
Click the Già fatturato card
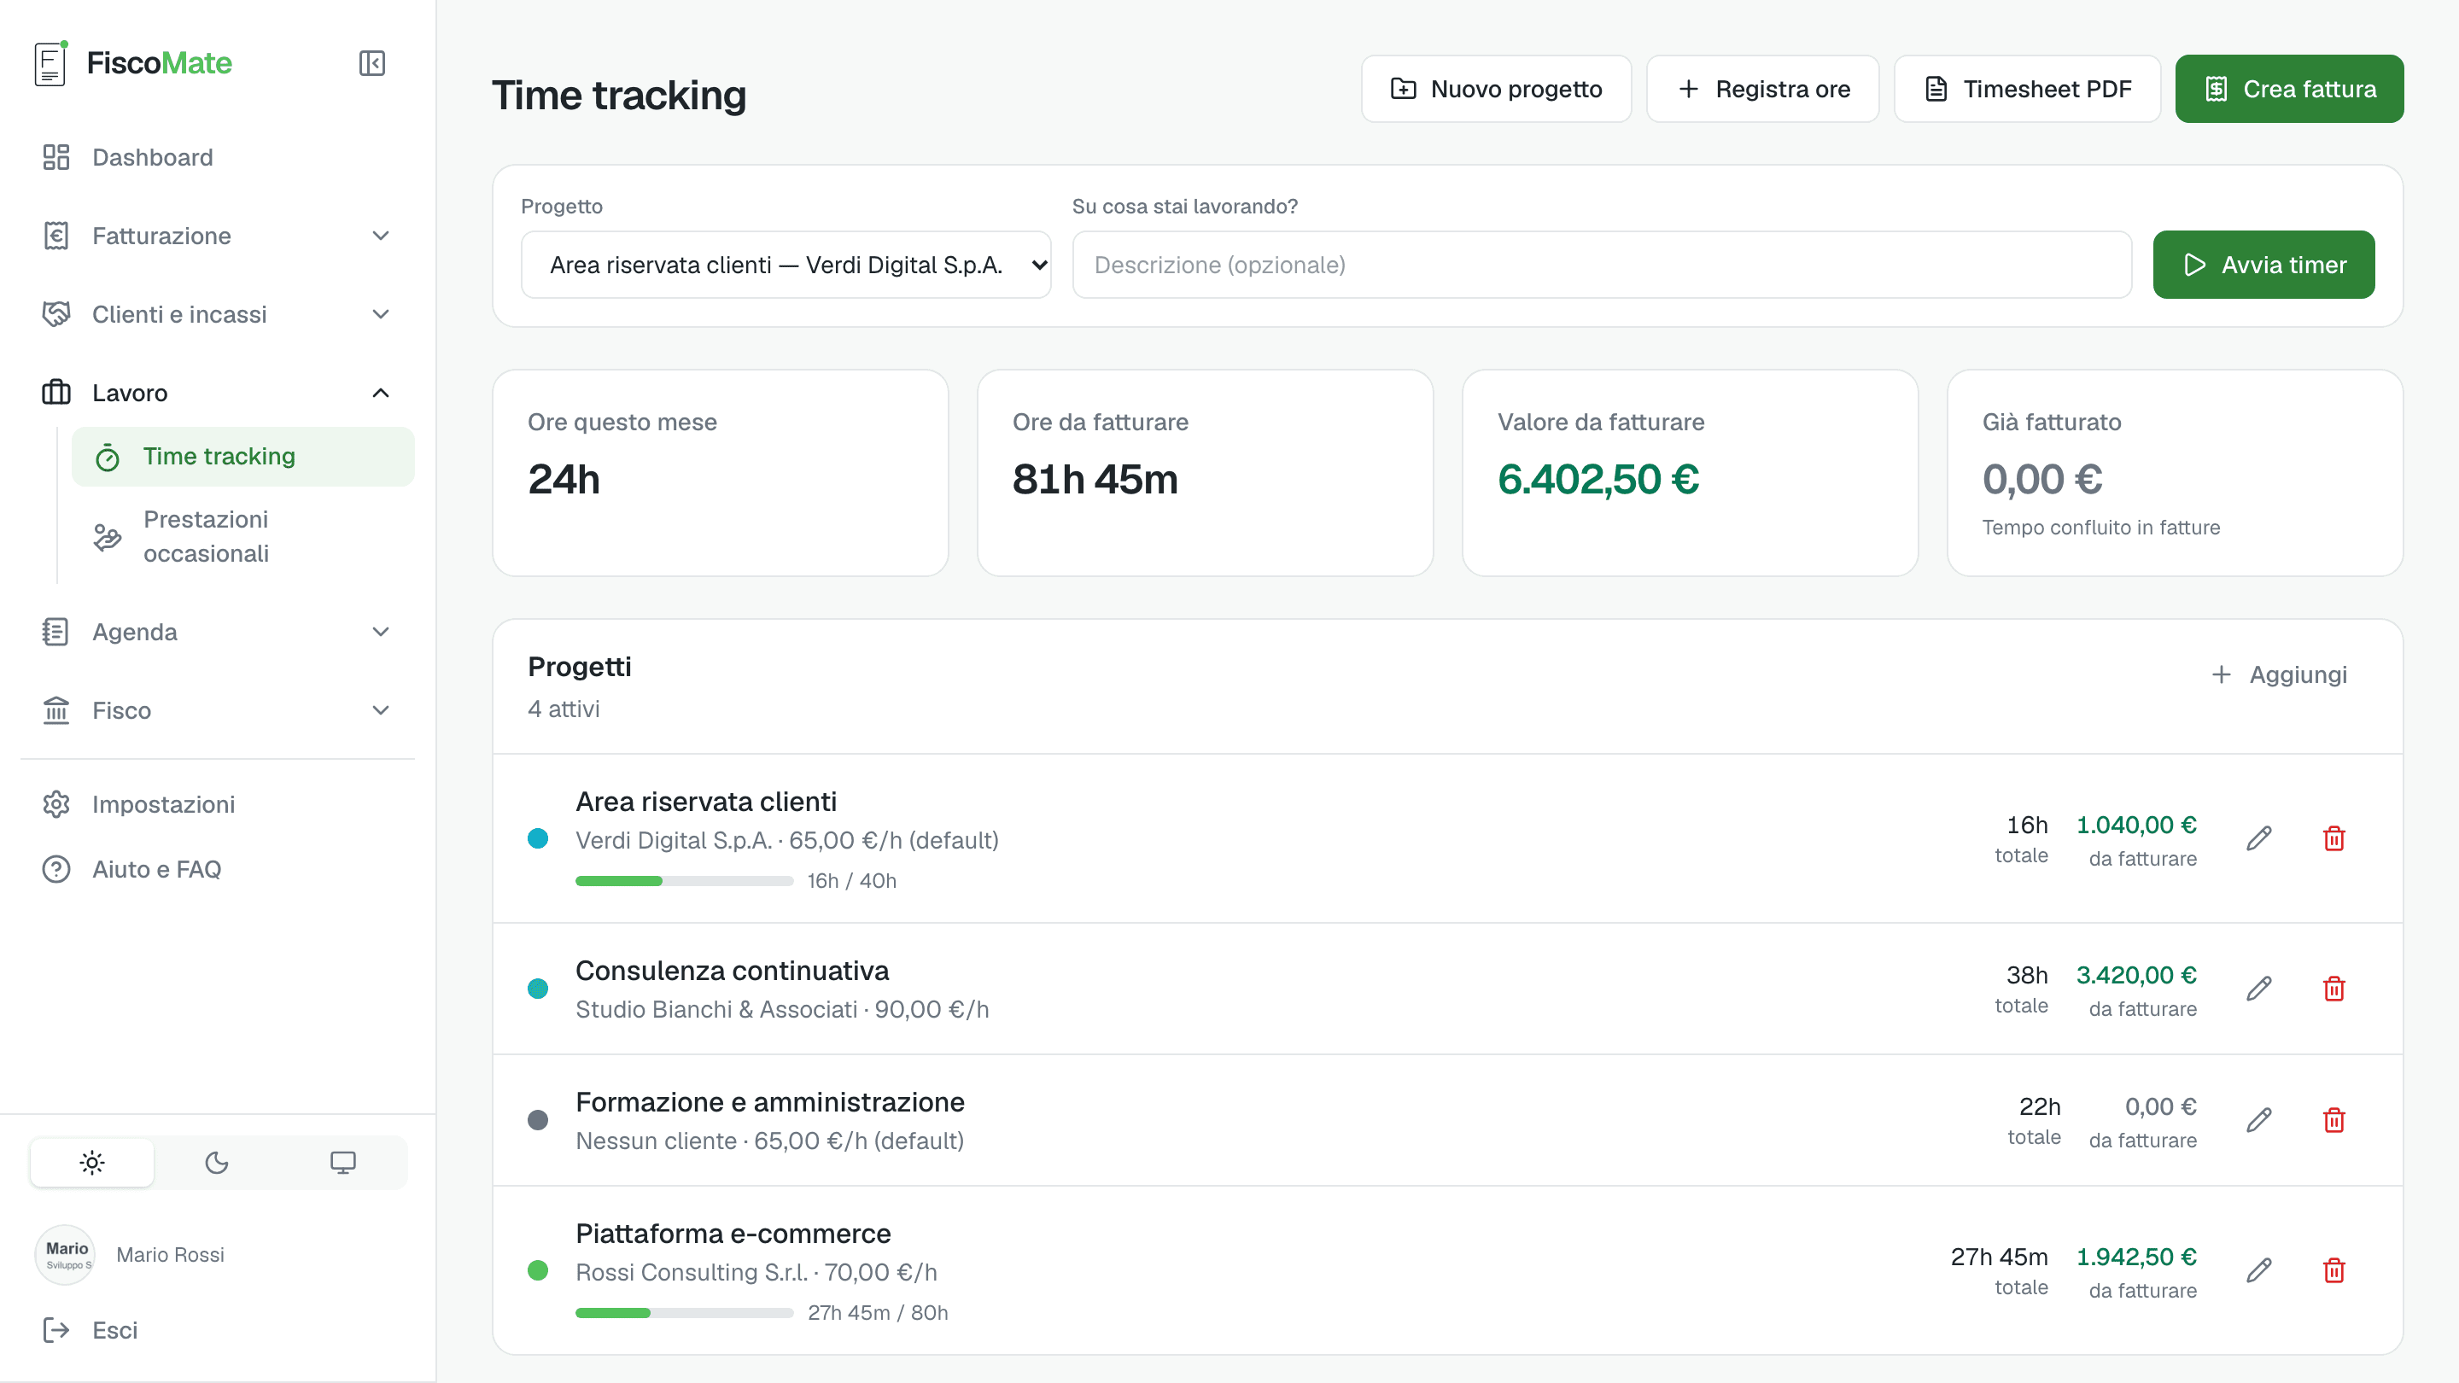(x=2175, y=472)
